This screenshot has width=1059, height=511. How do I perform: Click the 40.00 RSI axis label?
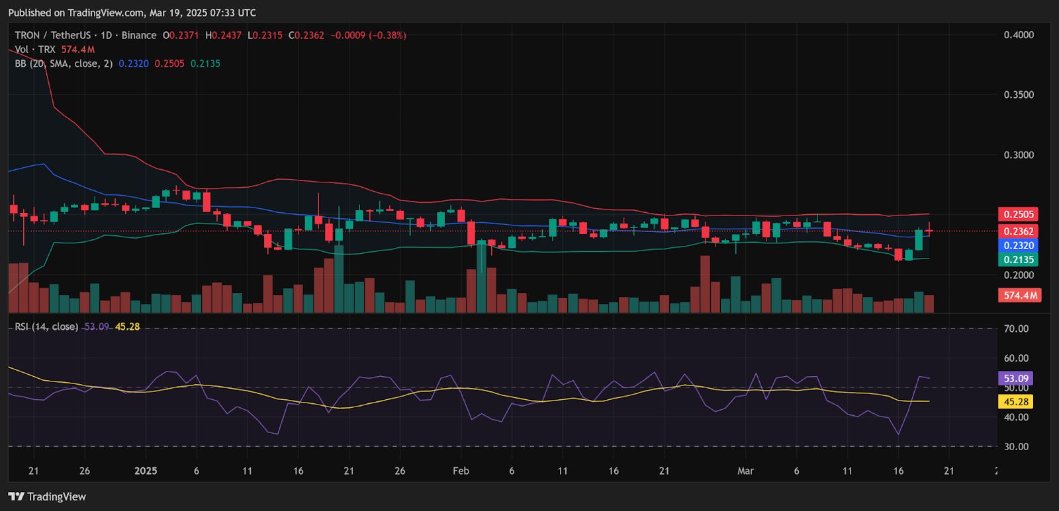tap(1016, 417)
